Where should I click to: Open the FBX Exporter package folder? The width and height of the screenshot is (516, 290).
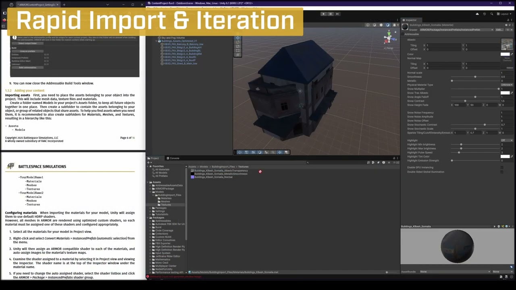pos(163,243)
